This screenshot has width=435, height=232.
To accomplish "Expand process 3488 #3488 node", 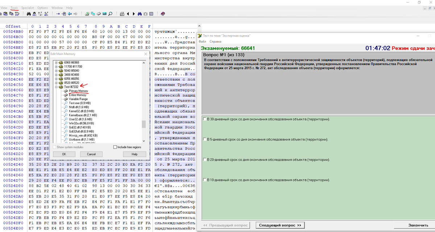I will (x=57, y=75).
